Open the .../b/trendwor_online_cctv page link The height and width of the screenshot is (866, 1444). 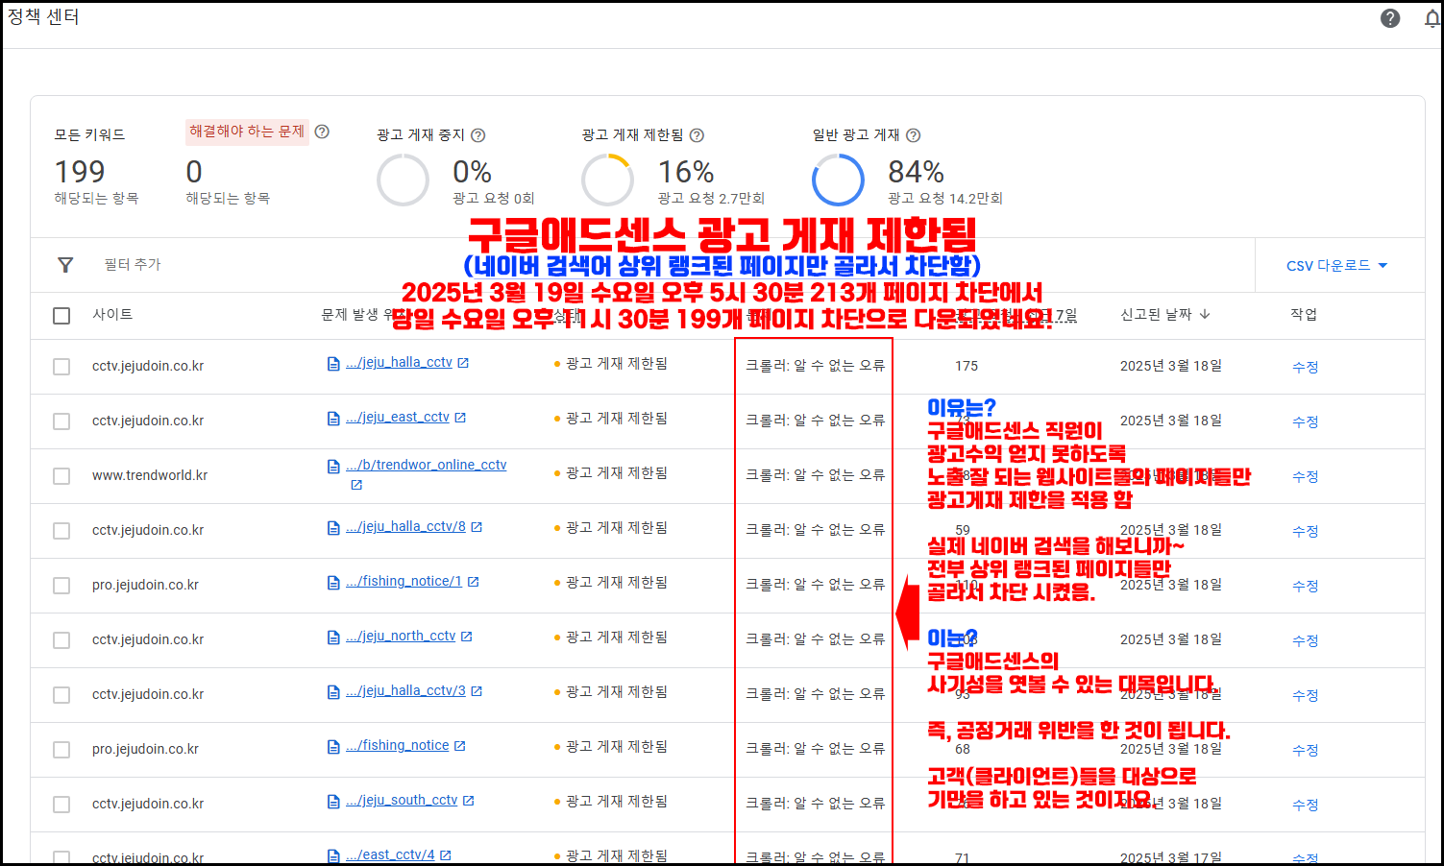pos(427,465)
